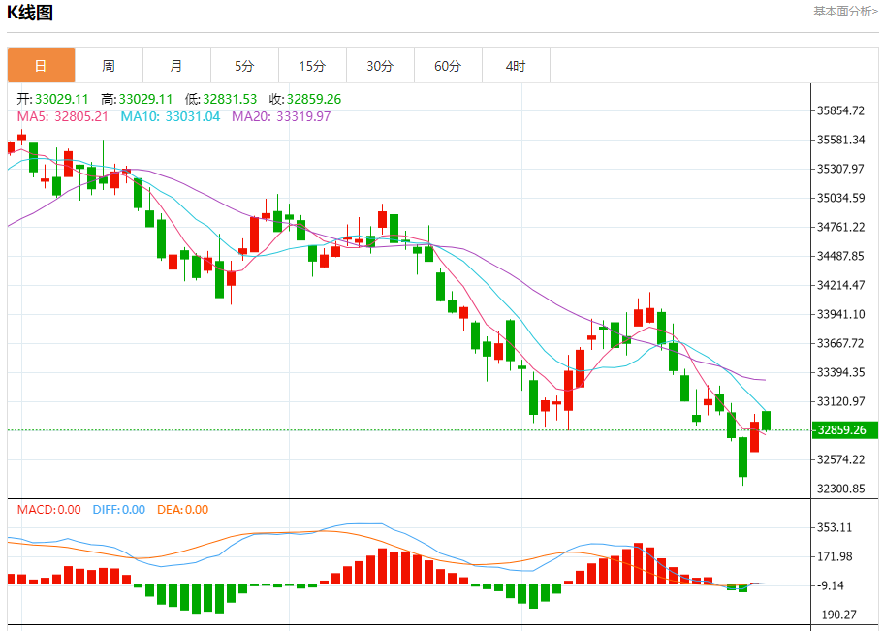Click the 33120.97 price axis label
This screenshot has height=631, width=883.
(x=840, y=401)
